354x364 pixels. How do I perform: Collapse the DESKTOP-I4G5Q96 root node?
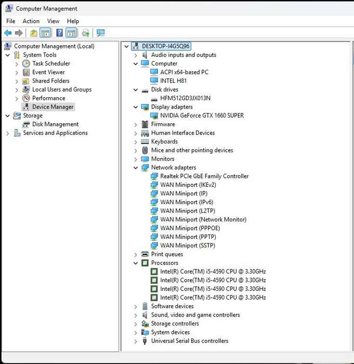coord(126,46)
